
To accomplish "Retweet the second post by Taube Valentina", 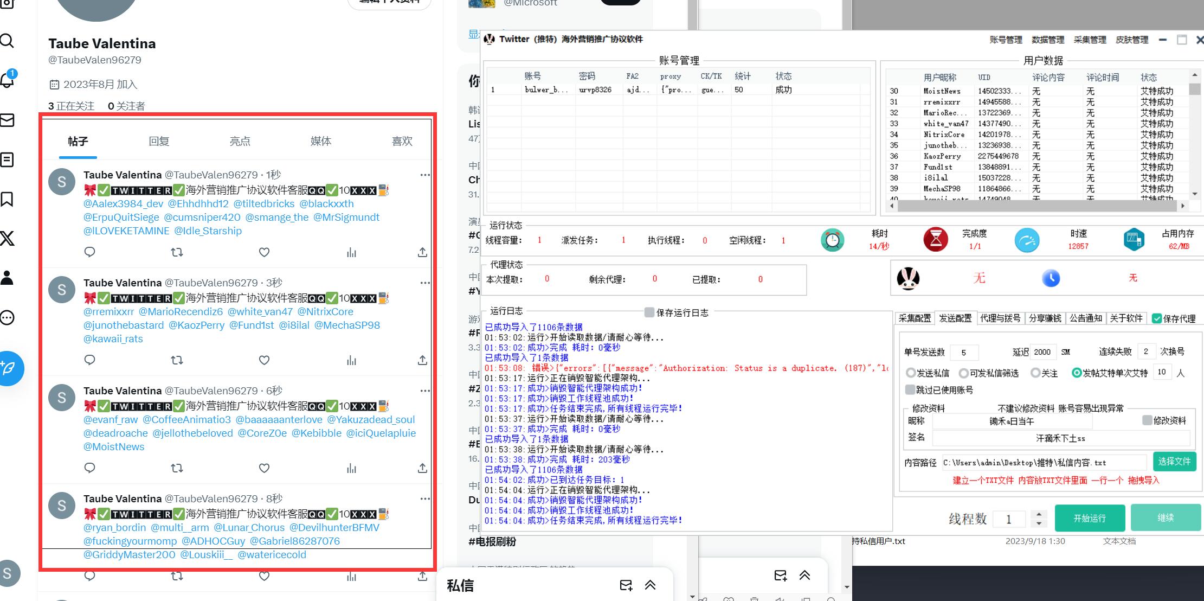I will pos(177,360).
